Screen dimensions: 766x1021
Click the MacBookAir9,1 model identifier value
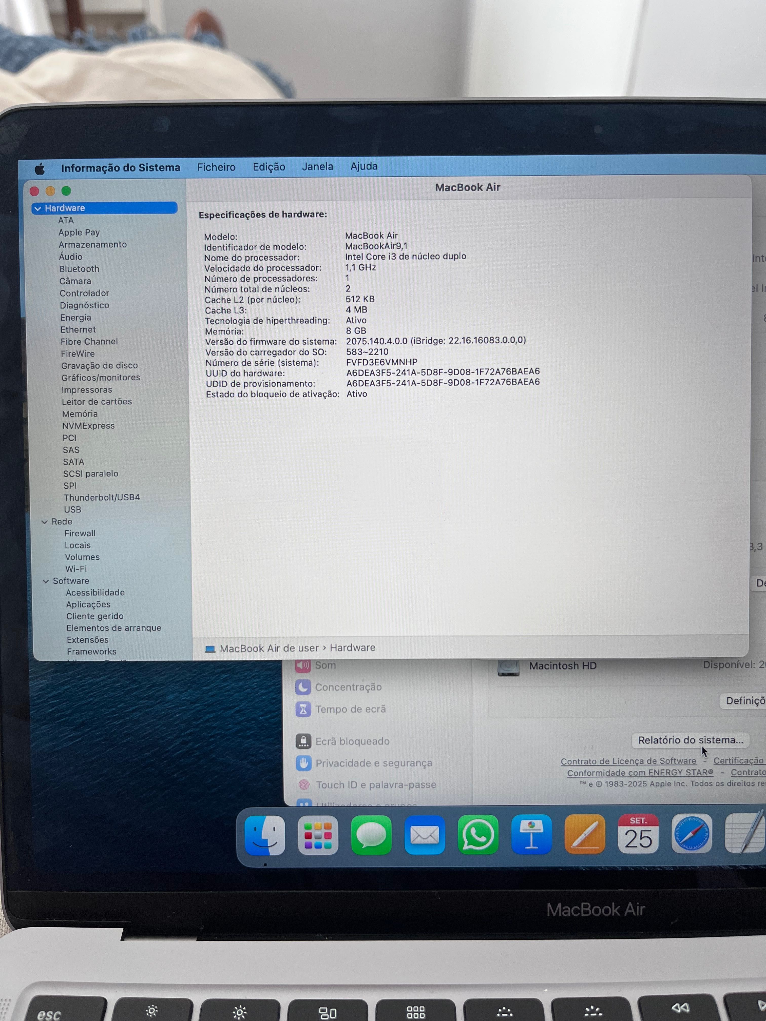[376, 246]
